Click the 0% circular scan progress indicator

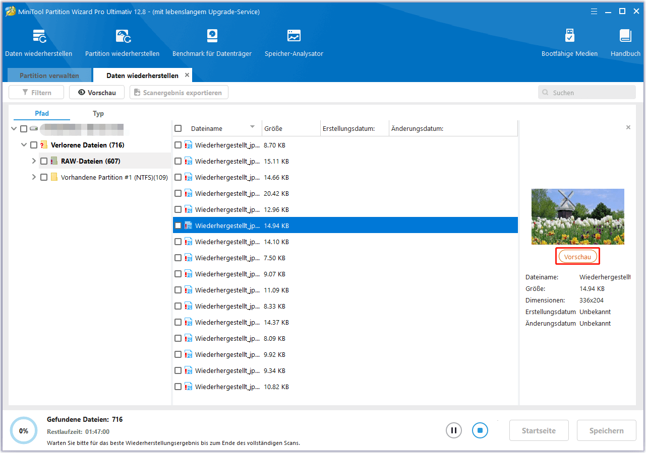tap(24, 431)
